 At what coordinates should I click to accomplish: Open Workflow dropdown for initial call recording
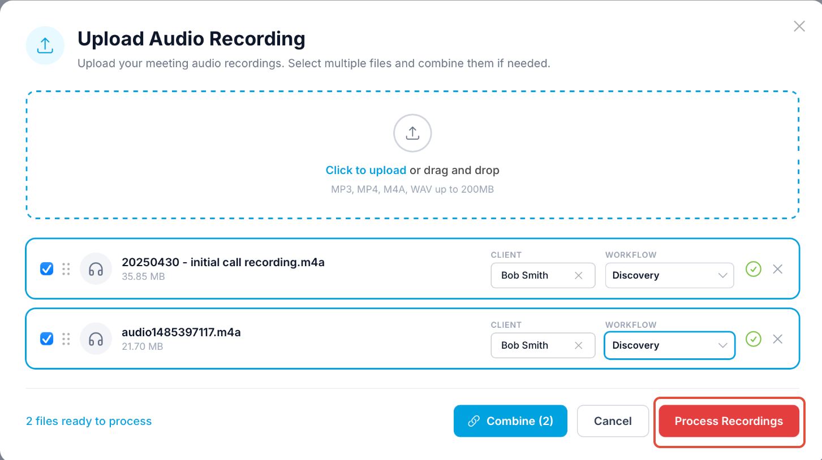[669, 276]
